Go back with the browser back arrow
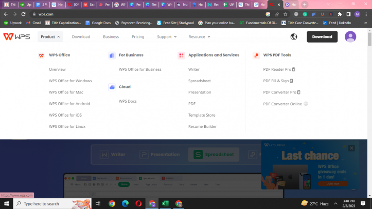 coord(6,14)
